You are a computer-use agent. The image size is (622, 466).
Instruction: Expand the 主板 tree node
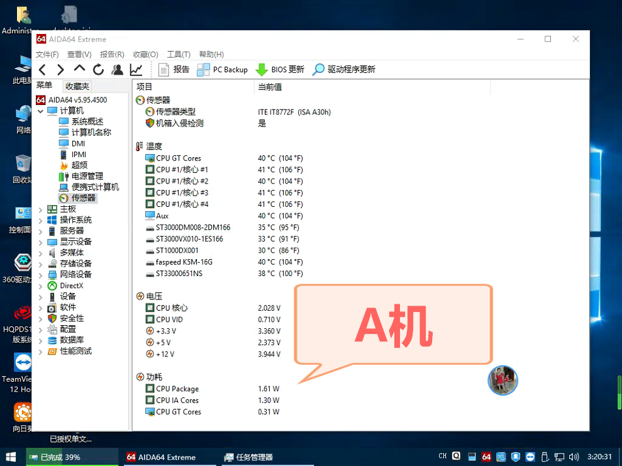(x=40, y=209)
